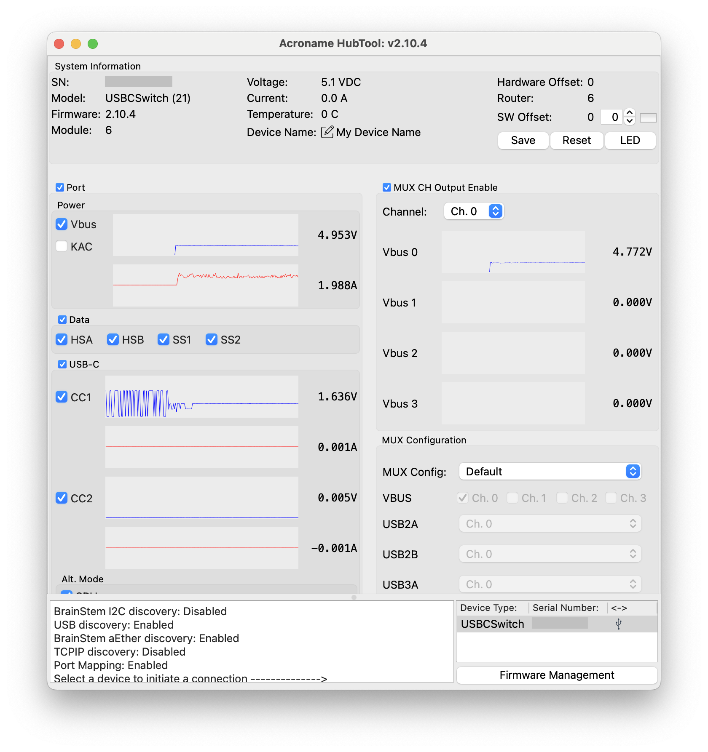Open Firmware Management
This screenshot has height=752, width=708.
pyautogui.click(x=557, y=675)
